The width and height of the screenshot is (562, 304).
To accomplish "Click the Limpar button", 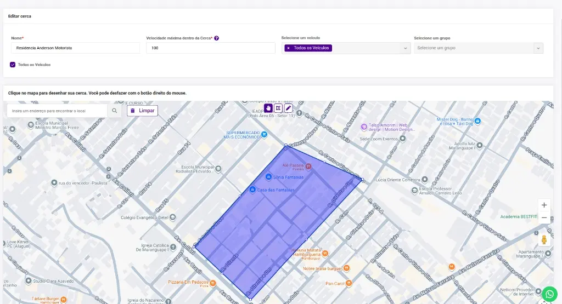I will click(142, 111).
